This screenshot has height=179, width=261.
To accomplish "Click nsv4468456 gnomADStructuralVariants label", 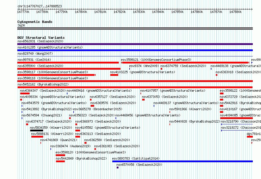I will pyautogui.click(x=148, y=115).
